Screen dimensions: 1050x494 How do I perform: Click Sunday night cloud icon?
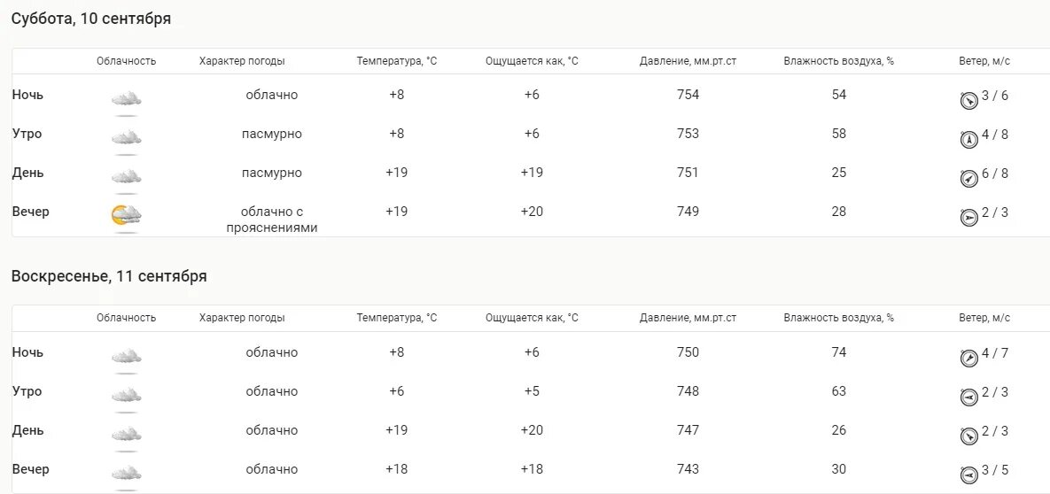[x=126, y=357]
